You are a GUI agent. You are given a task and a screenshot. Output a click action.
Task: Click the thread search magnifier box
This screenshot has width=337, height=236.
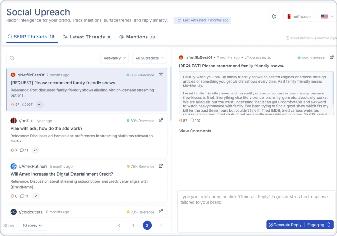click(x=12, y=58)
